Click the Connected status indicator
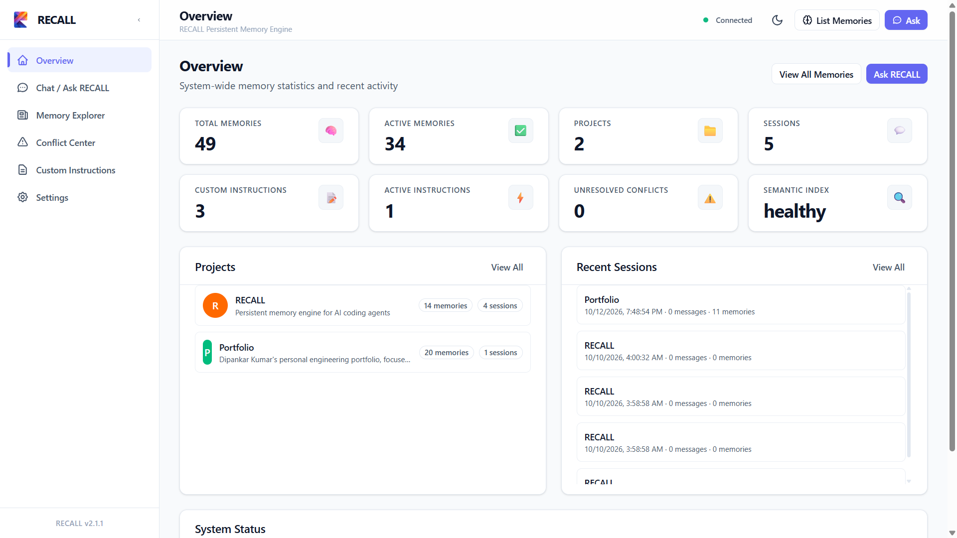Image resolution: width=957 pixels, height=538 pixels. coord(728,20)
